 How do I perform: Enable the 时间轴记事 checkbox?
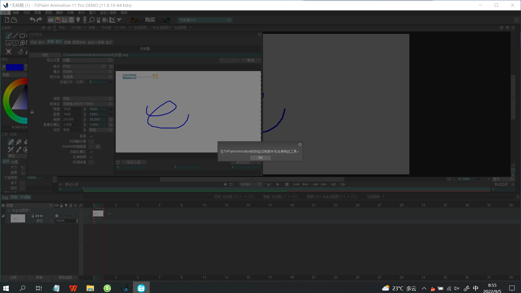(x=91, y=141)
